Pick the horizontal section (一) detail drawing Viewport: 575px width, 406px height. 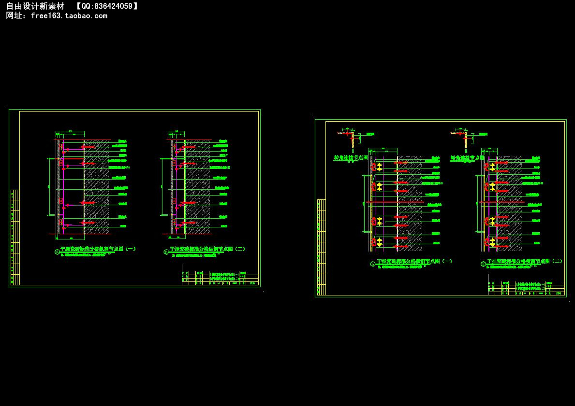[403, 200]
